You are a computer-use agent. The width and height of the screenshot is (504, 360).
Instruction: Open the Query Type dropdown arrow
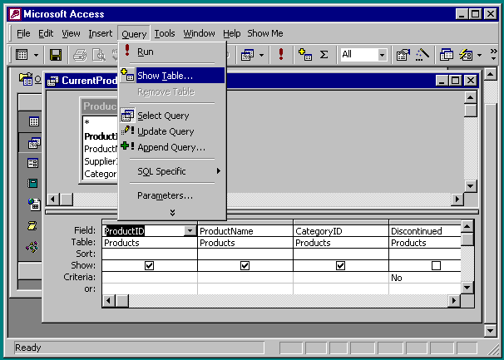click(x=262, y=55)
